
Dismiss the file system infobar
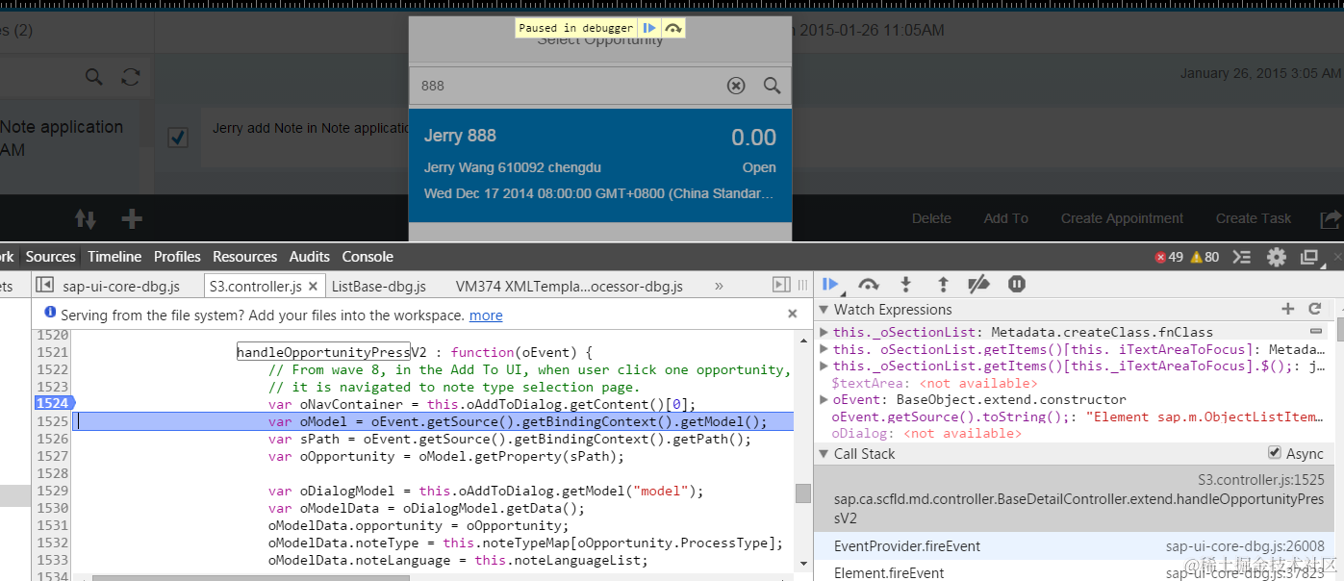point(793,314)
